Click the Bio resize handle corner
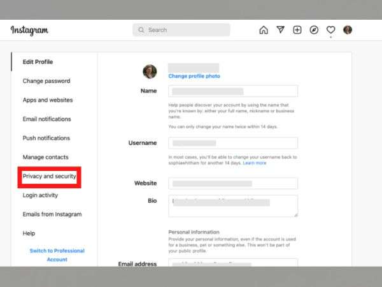382x287 pixels. pyautogui.click(x=296, y=215)
